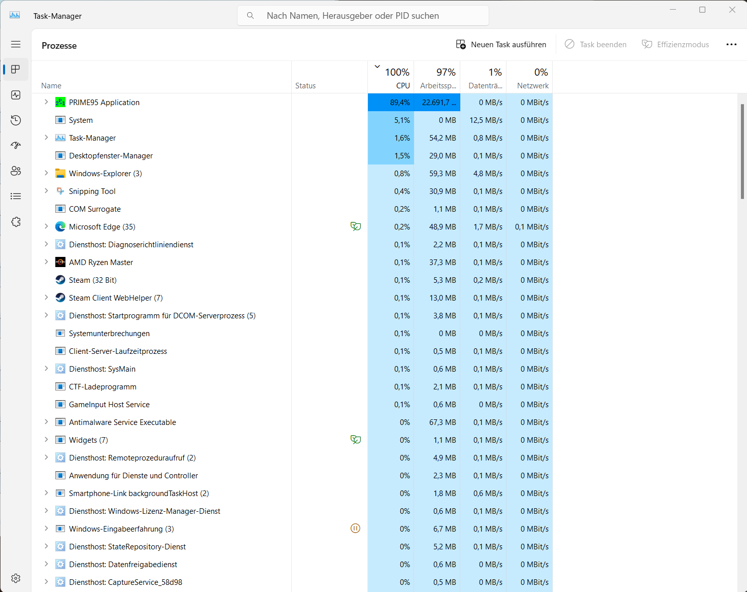Open the Users sidebar icon
747x592 pixels.
[16, 171]
